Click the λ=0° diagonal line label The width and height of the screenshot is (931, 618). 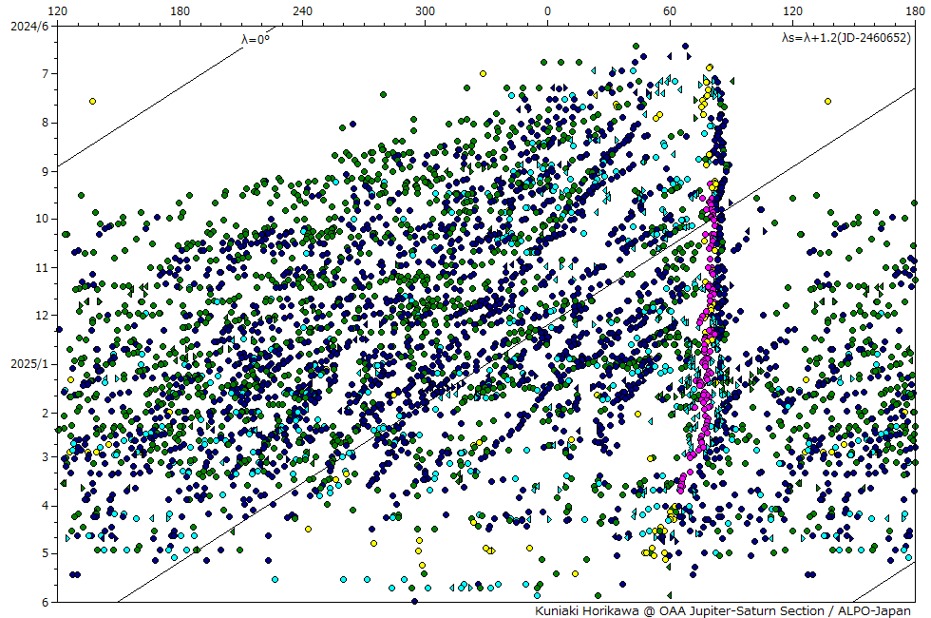(256, 39)
